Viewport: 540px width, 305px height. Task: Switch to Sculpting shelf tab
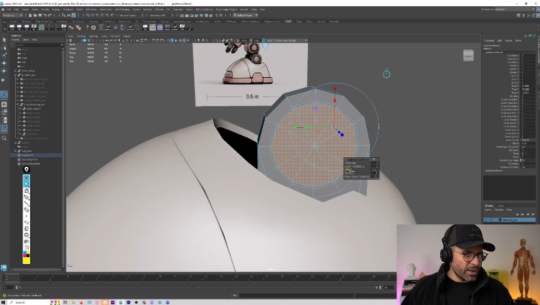click(62, 21)
